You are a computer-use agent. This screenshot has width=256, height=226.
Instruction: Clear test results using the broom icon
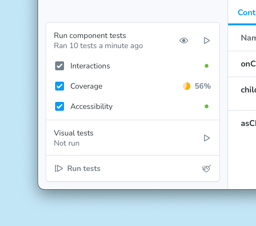point(206,168)
